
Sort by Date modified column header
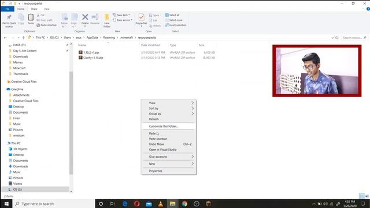150,45
